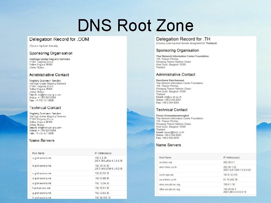Click IP address '202.28.0.1'
Screen dimensions: 271x203
(229, 162)
